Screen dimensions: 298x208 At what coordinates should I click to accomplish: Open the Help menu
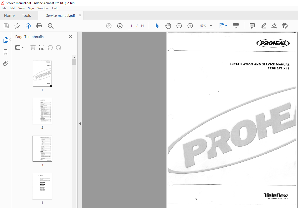55,8
